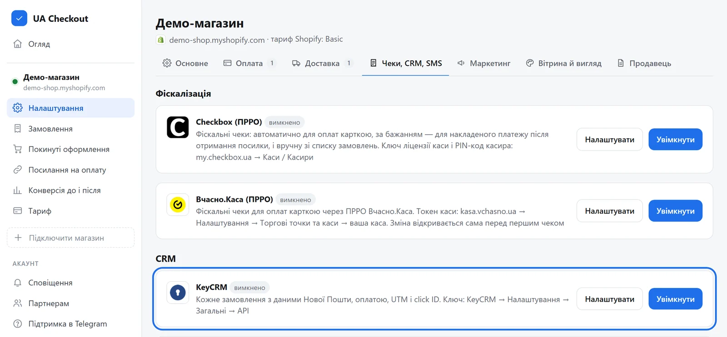Open the Основне tab
Screen dimensions: 727x337
tap(185, 63)
